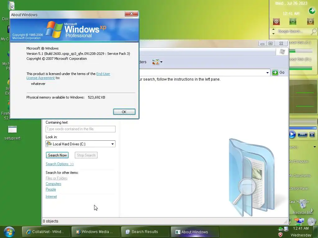
Task: Open the Internet search link
Action: pos(51,196)
